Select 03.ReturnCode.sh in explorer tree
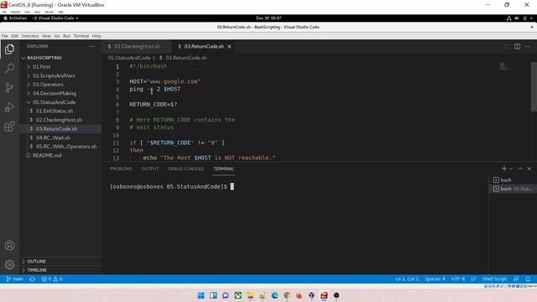Screen dimensions: 537x302 60,128
